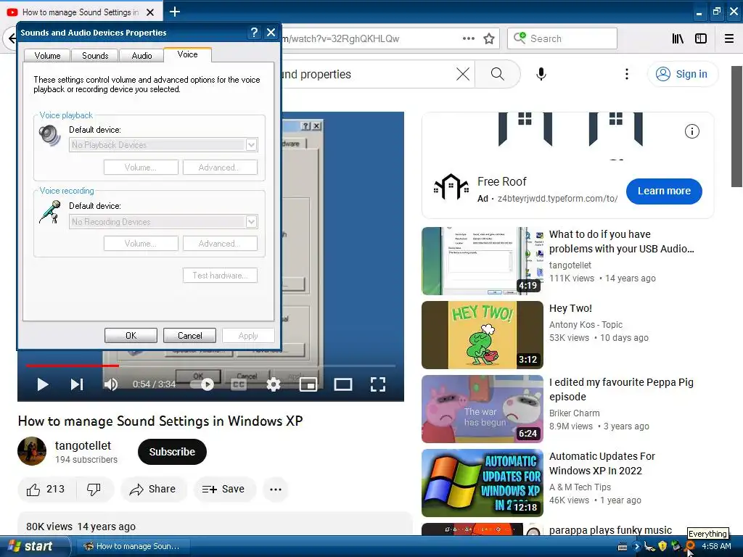The width and height of the screenshot is (743, 557).
Task: Click the Everything tray icon
Action: click(690, 547)
